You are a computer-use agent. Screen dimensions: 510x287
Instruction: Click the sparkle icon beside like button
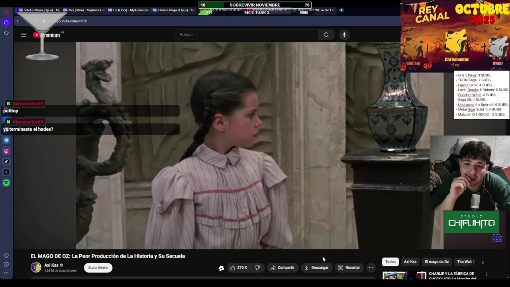222,268
